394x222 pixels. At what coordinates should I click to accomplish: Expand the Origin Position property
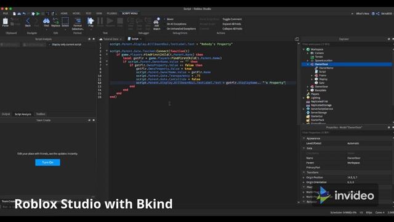point(304,178)
